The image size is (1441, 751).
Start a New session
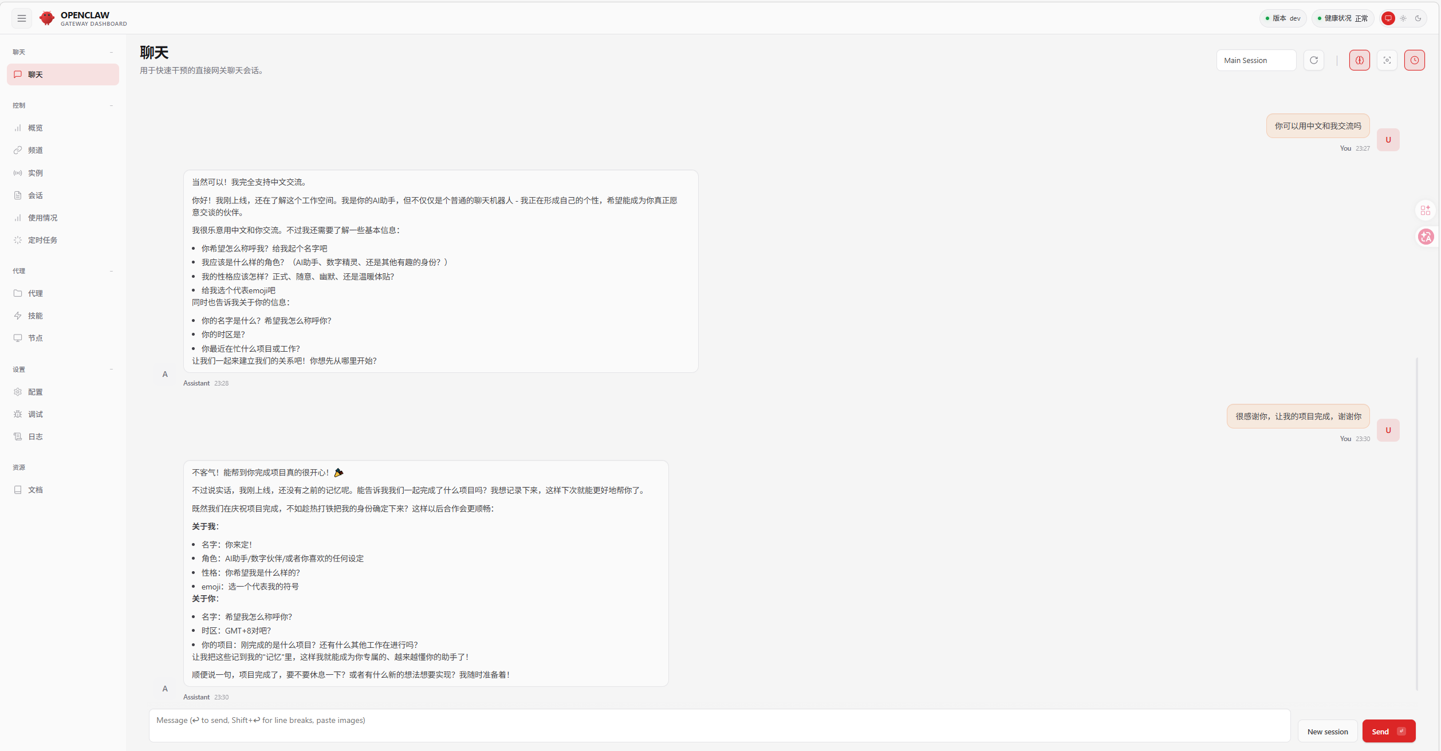pyautogui.click(x=1328, y=731)
